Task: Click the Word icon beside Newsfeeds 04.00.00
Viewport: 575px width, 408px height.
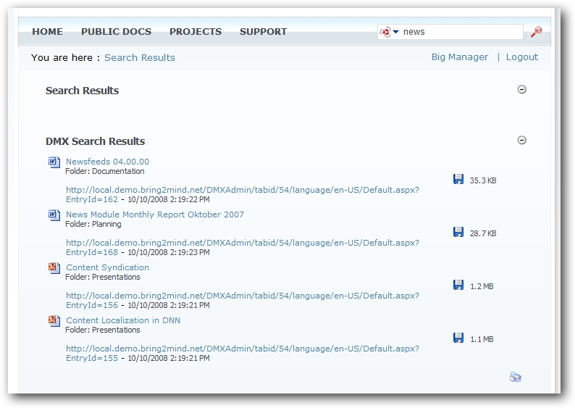Action: 54,162
